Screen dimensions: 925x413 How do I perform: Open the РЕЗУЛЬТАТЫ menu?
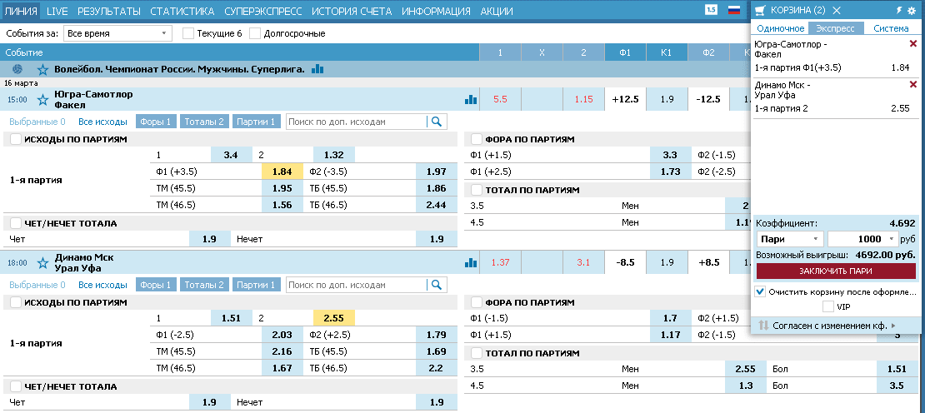pos(109,11)
